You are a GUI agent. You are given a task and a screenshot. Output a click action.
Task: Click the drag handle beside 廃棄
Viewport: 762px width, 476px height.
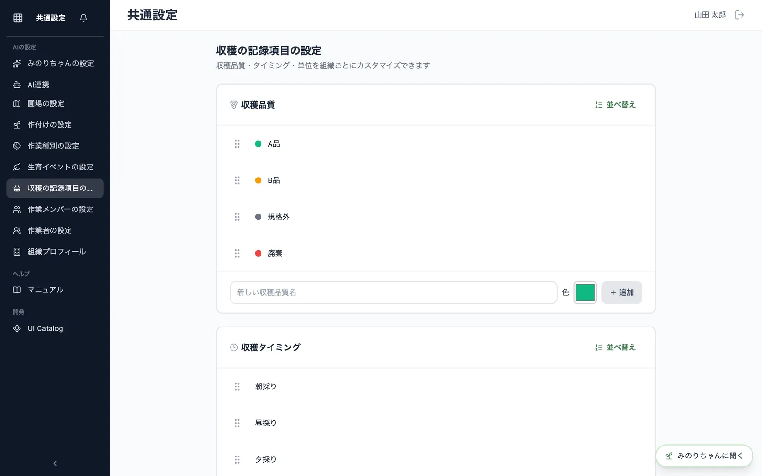[x=237, y=253]
